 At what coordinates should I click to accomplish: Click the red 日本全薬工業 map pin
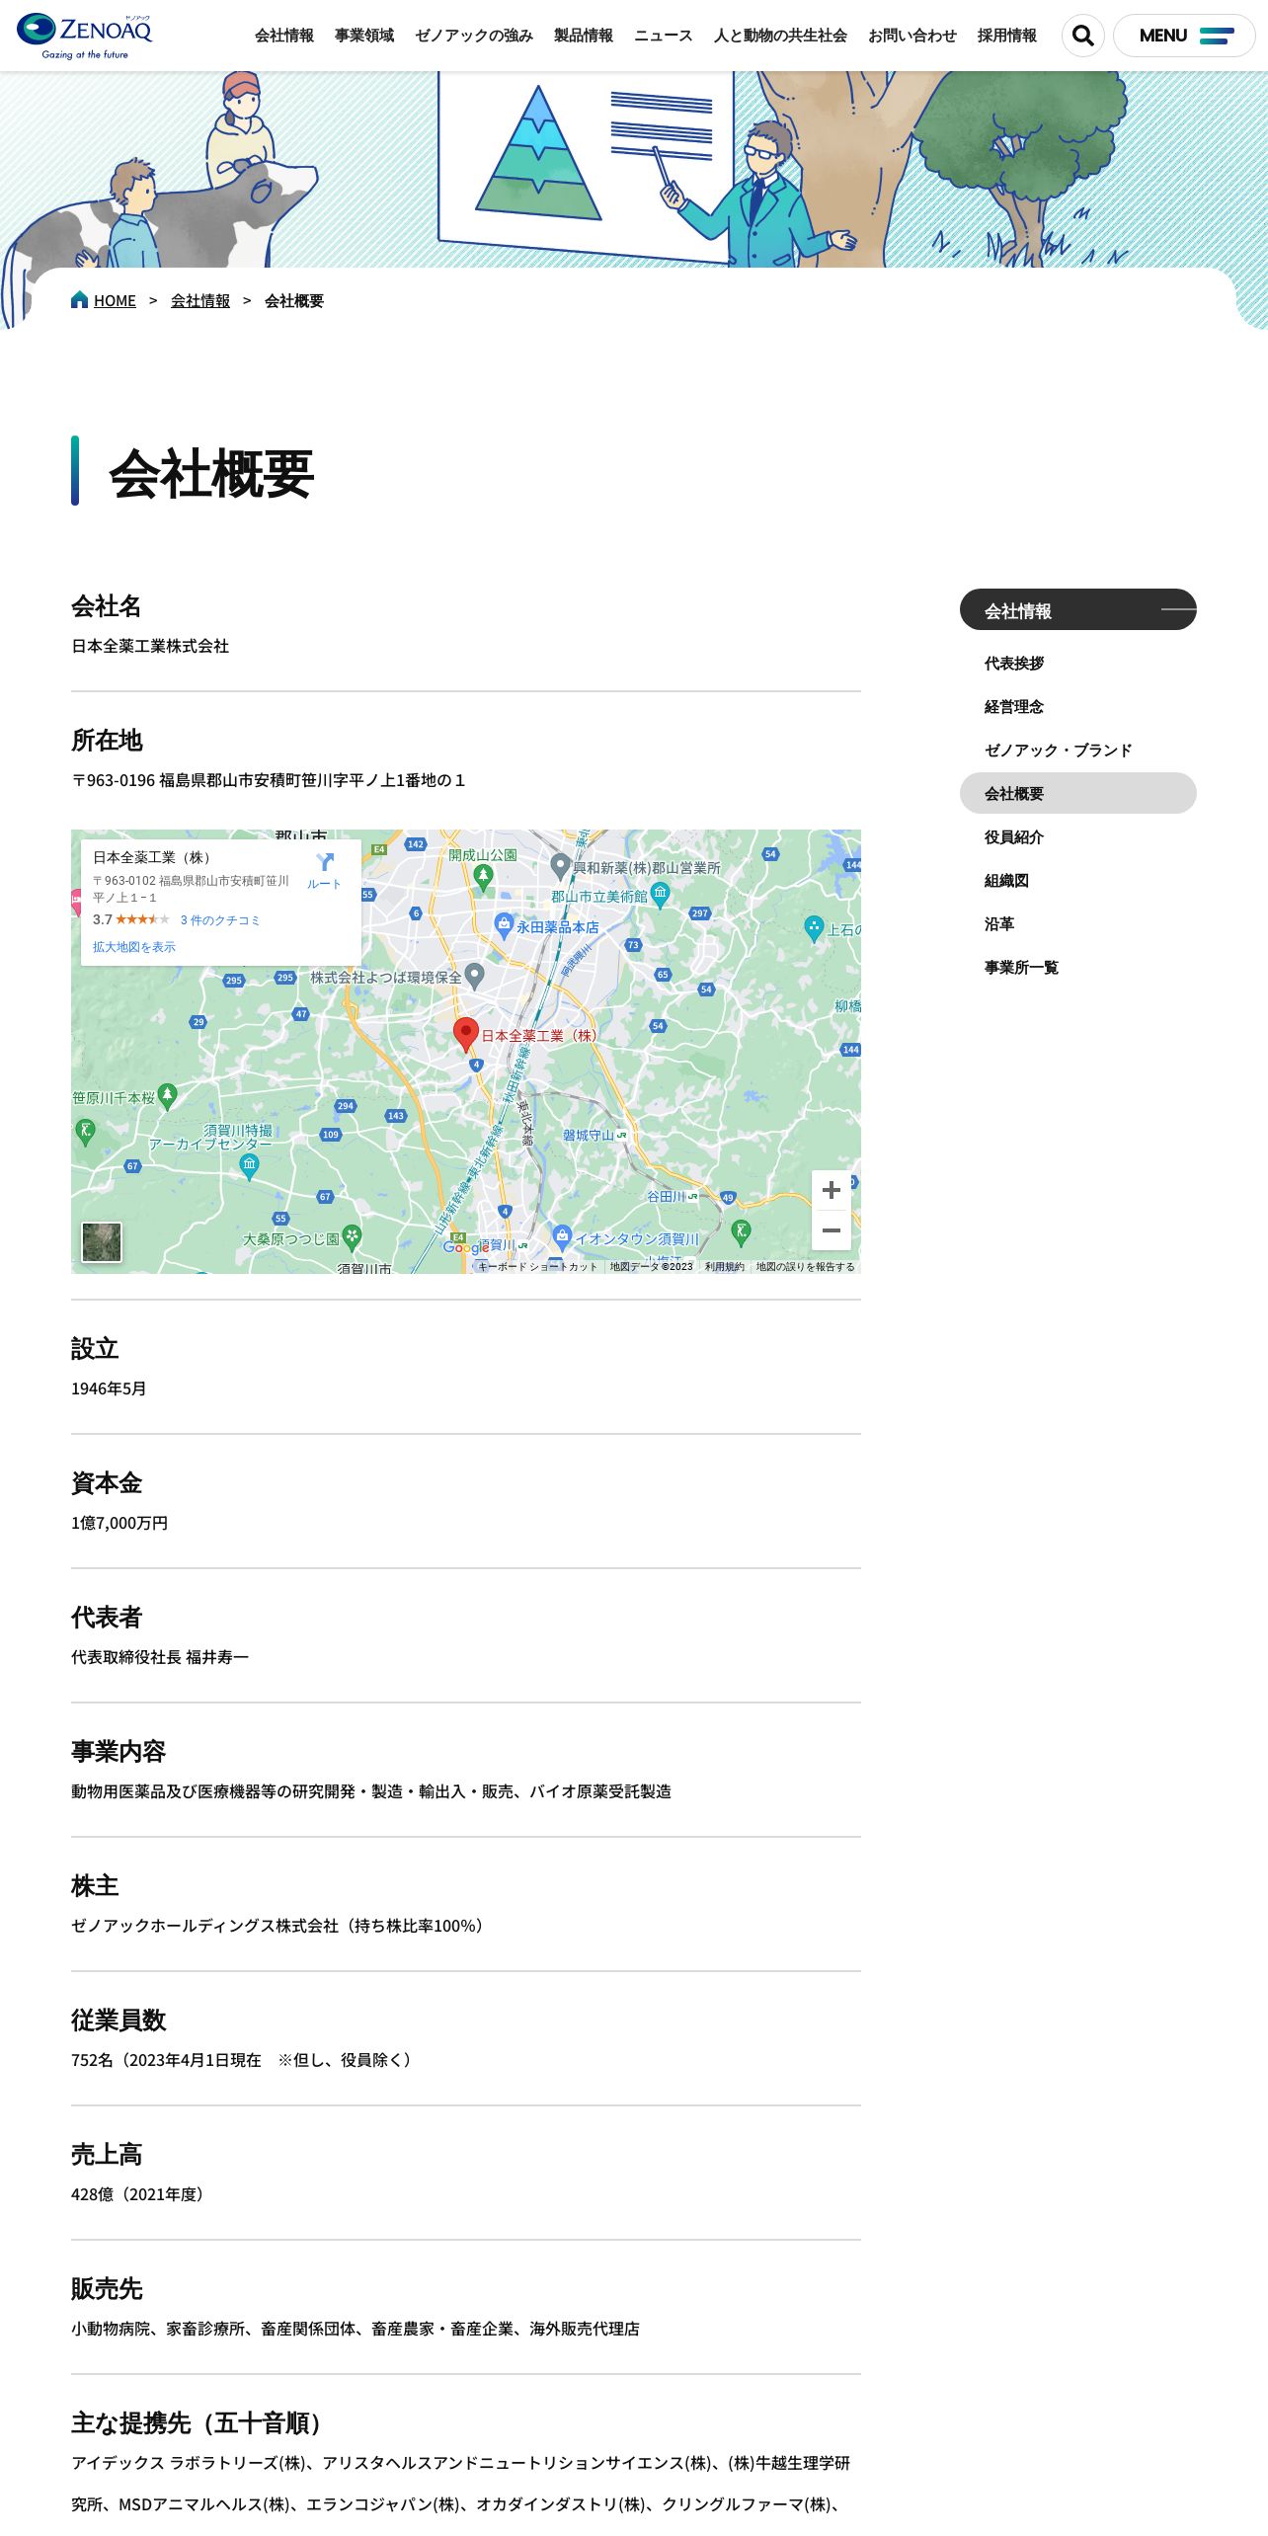[x=466, y=1034]
